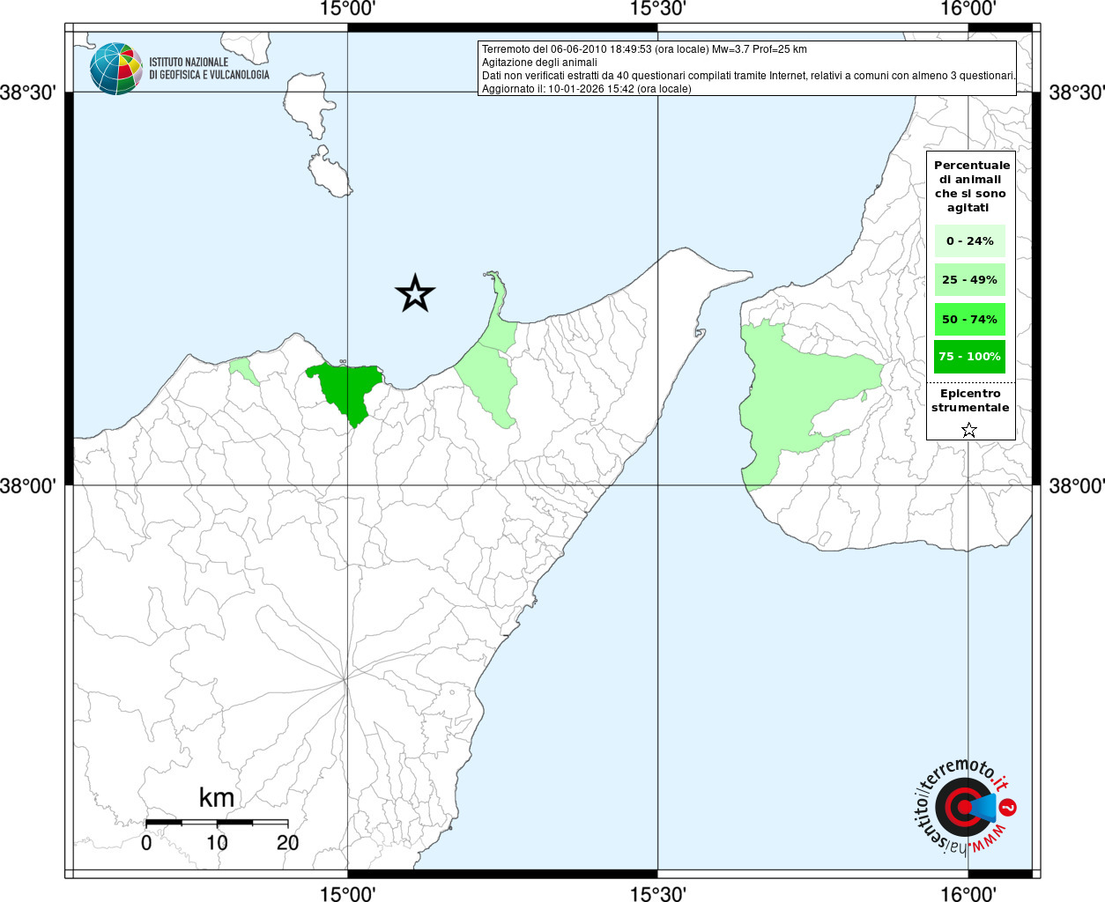Image resolution: width=1105 pixels, height=902 pixels.
Task: Click the star symbol in the legend
Action: (968, 430)
